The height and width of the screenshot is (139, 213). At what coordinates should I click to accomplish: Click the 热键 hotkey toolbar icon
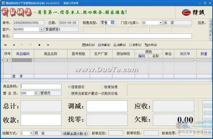(104, 45)
